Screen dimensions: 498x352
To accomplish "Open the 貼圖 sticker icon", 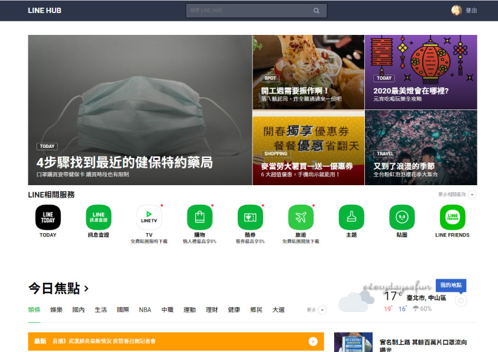I will [x=402, y=217].
